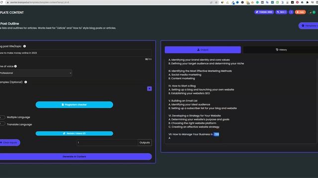Image resolution: width=318 pixels, height=178 pixels.
Task: Open the SEO counter badge
Action: point(281,12)
